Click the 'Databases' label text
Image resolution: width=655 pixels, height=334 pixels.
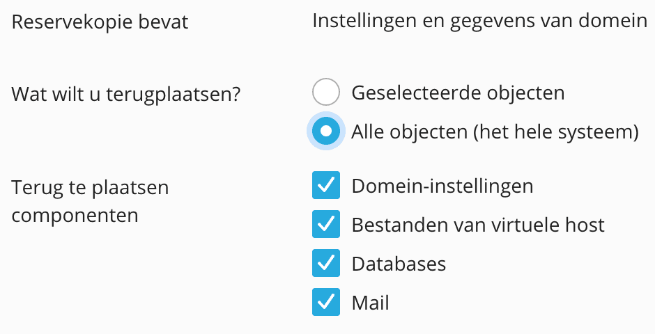point(399,264)
